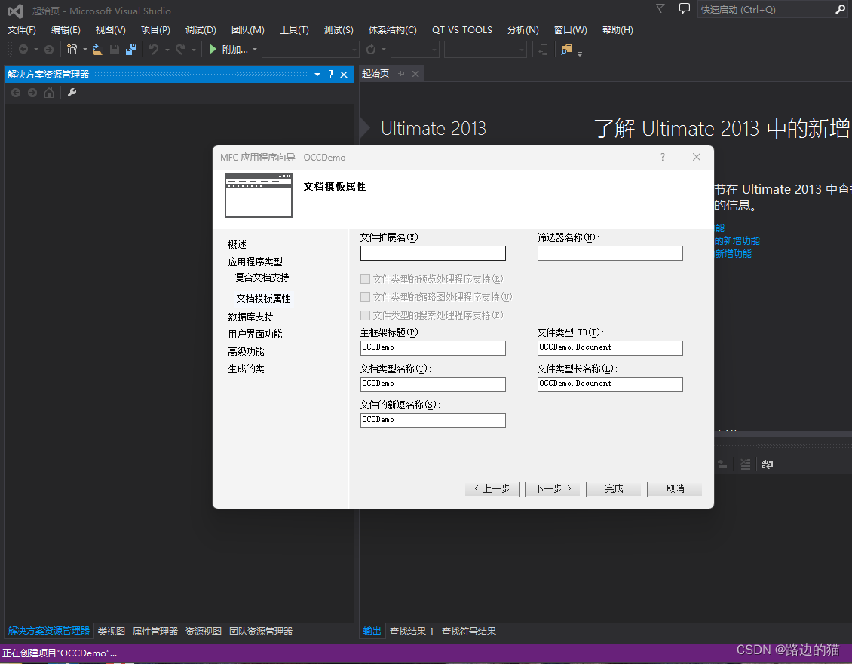Switch to the 查找结果 1 tab

point(412,631)
